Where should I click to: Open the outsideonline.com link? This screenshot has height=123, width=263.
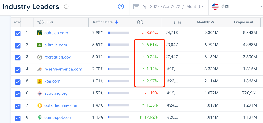pos(61,105)
